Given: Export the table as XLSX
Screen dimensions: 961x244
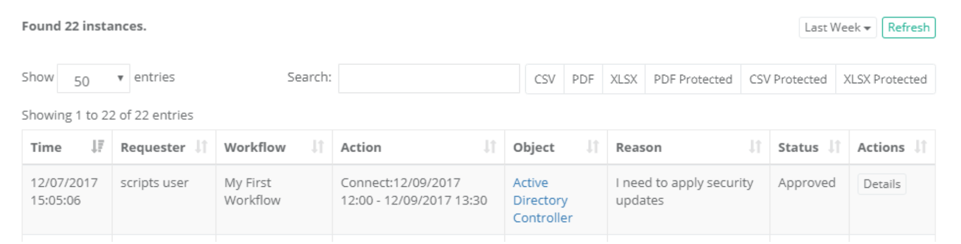Looking at the screenshot, I should click(x=623, y=79).
